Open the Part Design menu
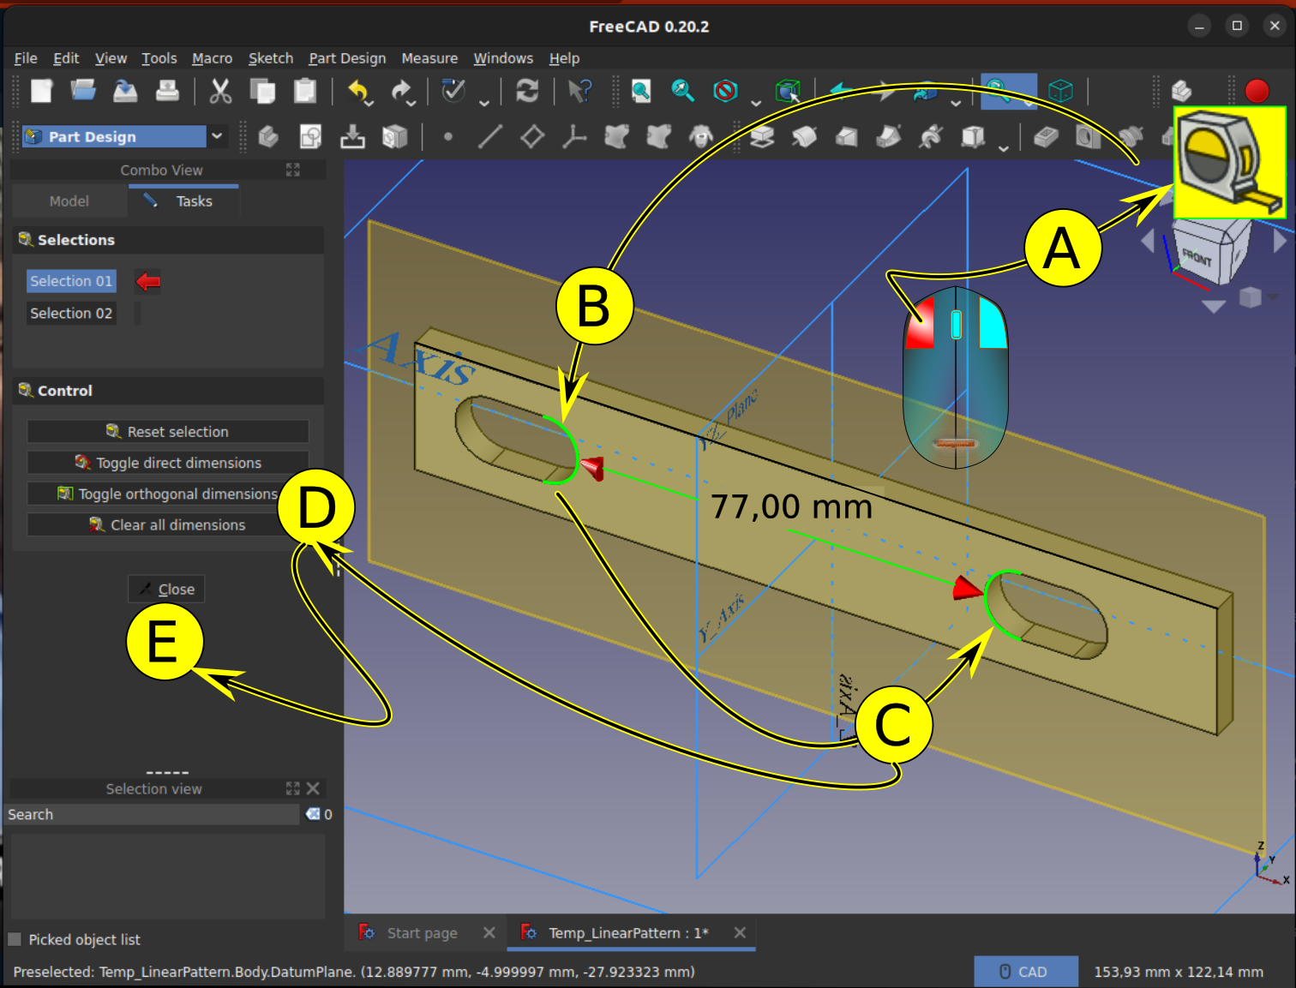Screen dimensions: 1296x988 (x=347, y=58)
